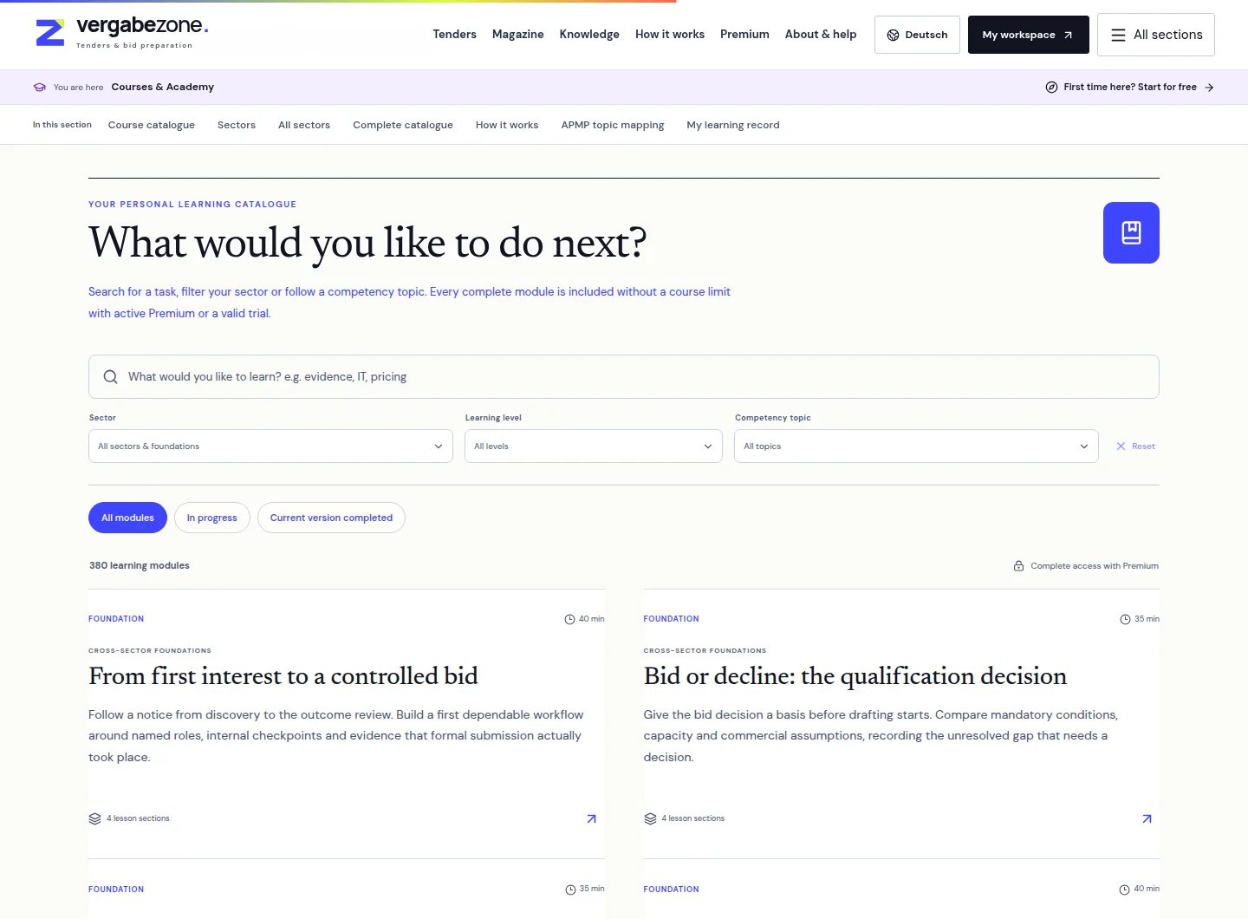Open the Premium menu item
The width and height of the screenshot is (1248, 919).
point(744,35)
